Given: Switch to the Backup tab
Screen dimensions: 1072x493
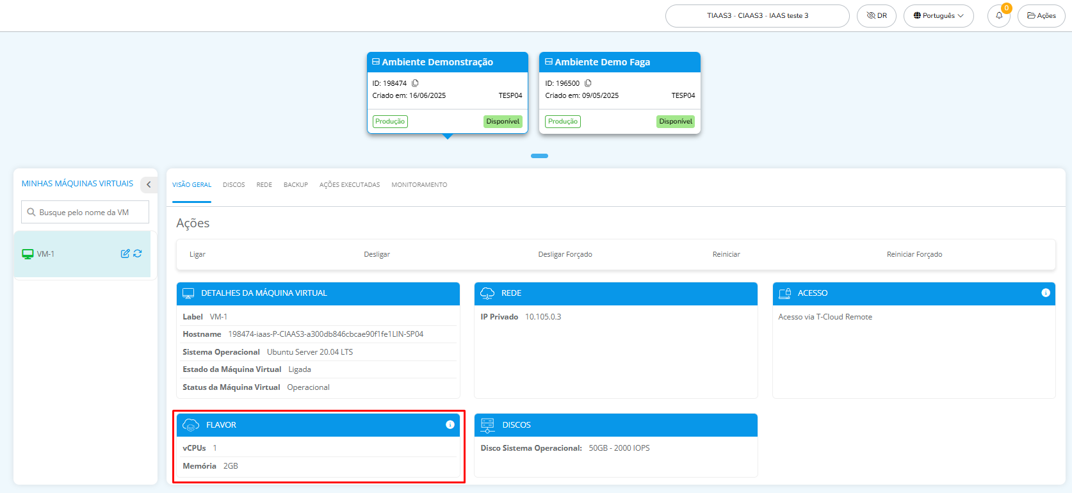Looking at the screenshot, I should (x=296, y=185).
